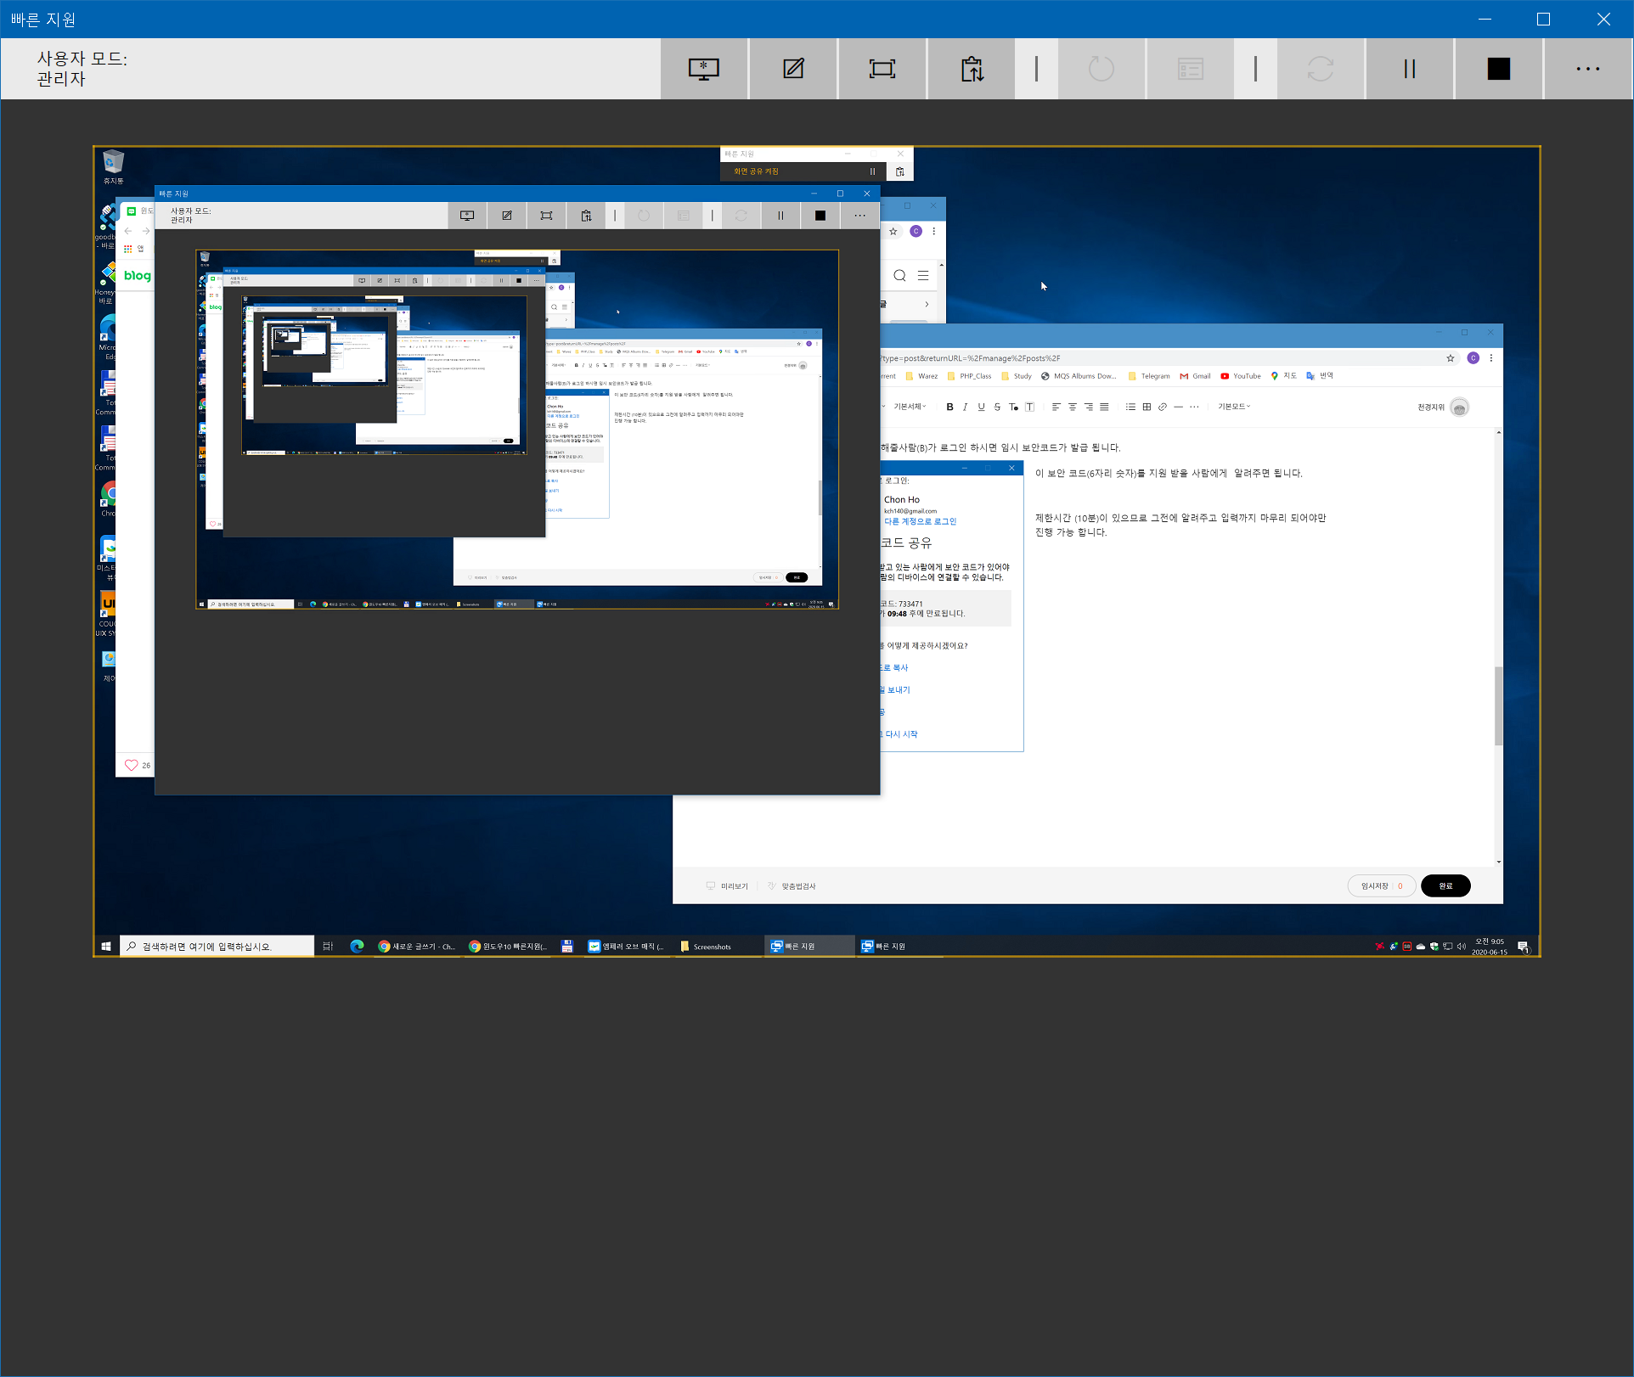Image resolution: width=1634 pixels, height=1377 pixels.
Task: Click the 다른 계정으로 로그인 link
Action: 920,521
